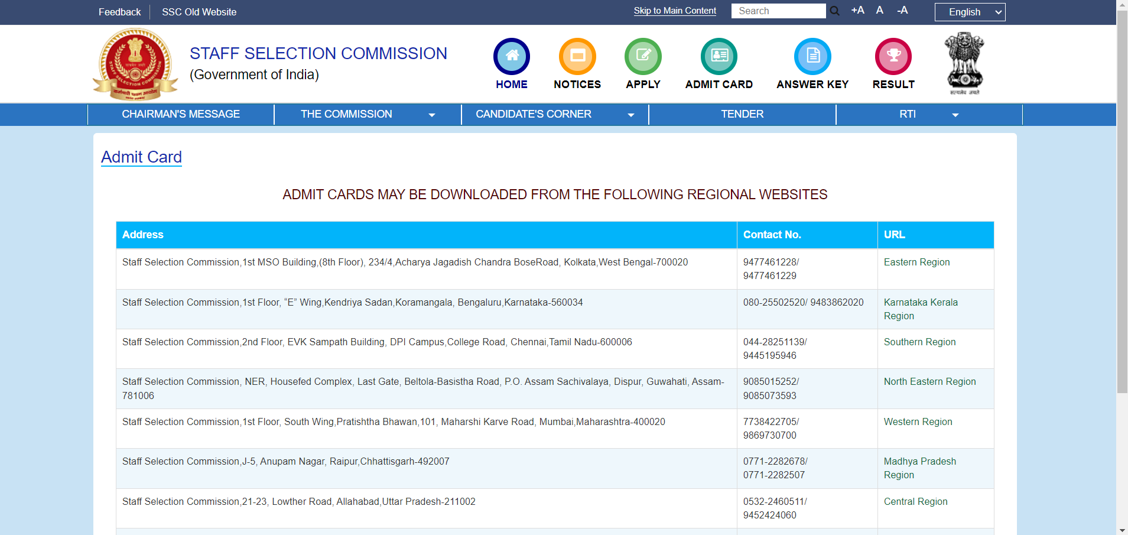Viewport: 1128px width, 535px height.
Task: Click the (Government of India) subtitle
Action: pyautogui.click(x=254, y=74)
